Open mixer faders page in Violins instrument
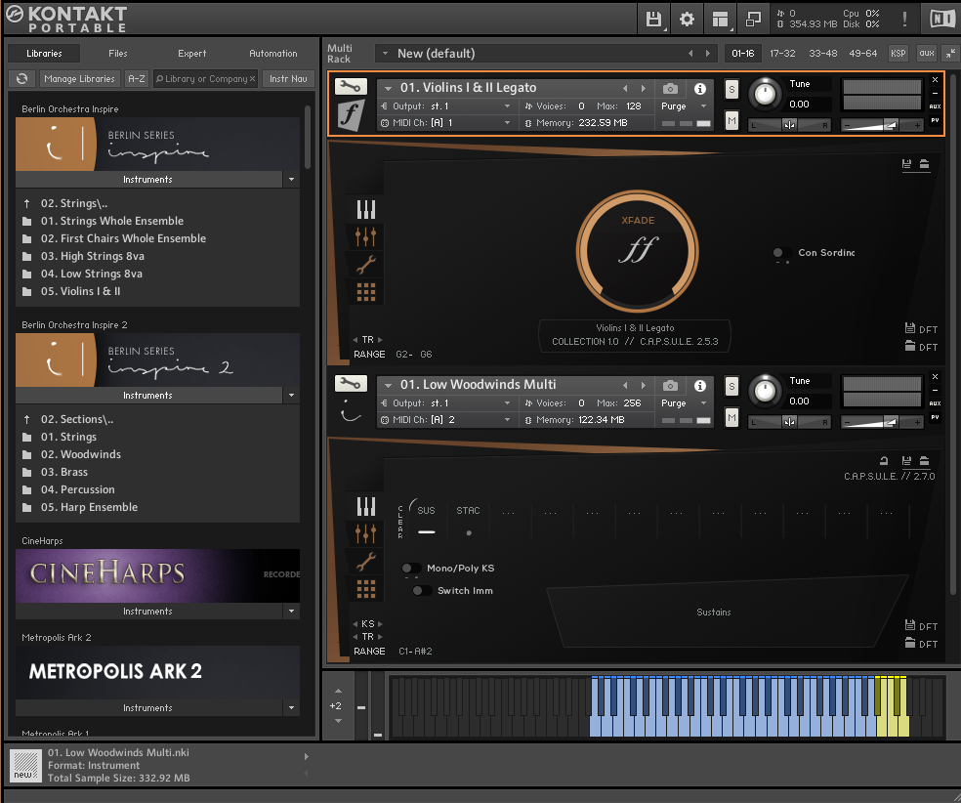The height and width of the screenshot is (803, 961). coord(366,236)
